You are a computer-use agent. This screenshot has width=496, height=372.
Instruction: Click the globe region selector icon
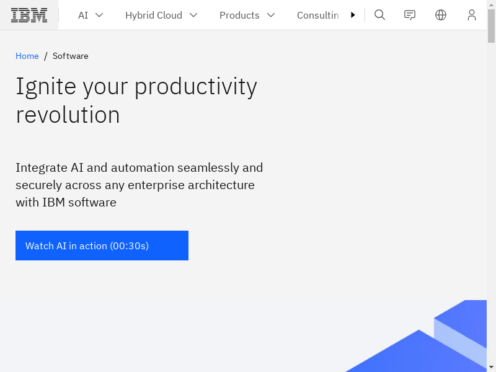point(441,15)
